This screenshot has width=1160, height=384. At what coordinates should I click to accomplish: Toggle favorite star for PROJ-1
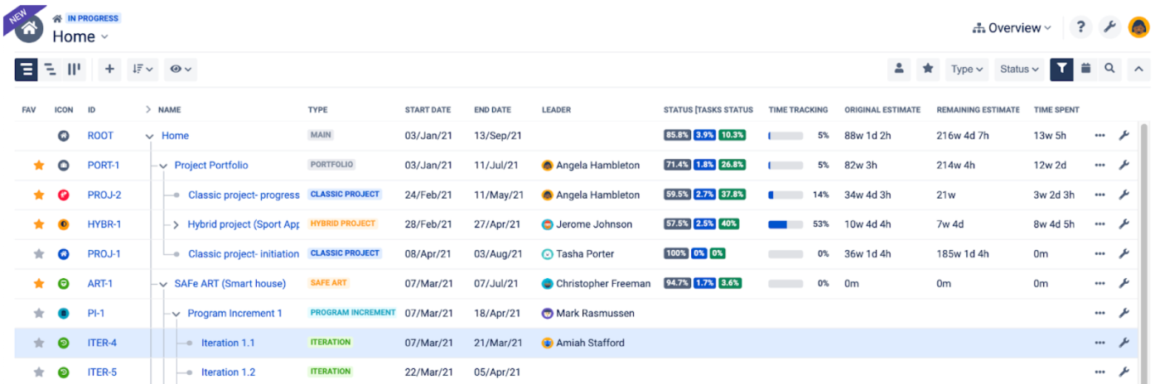tap(38, 254)
